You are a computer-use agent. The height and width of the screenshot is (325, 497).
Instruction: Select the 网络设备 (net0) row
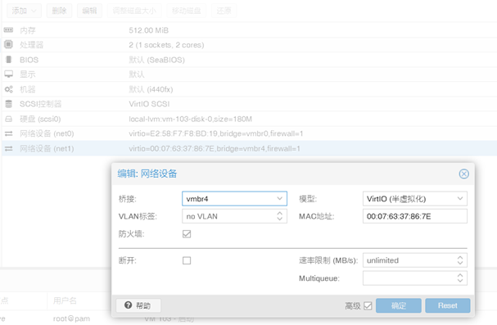click(249, 133)
